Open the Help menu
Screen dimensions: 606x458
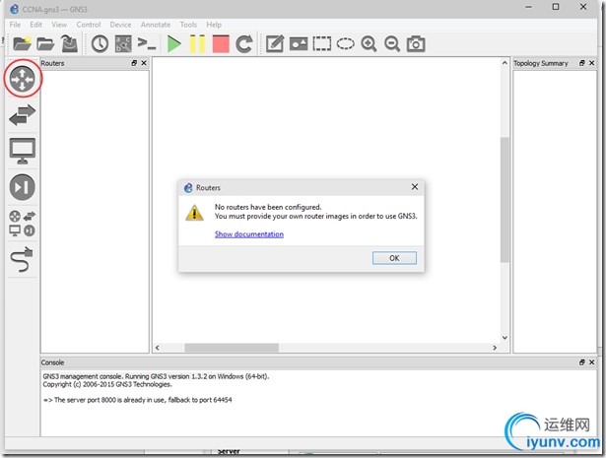(214, 25)
